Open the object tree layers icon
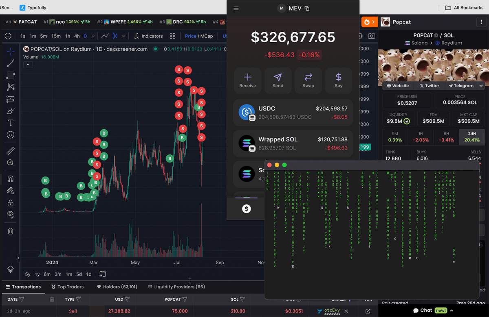The height and width of the screenshot is (317, 489). click(11, 269)
